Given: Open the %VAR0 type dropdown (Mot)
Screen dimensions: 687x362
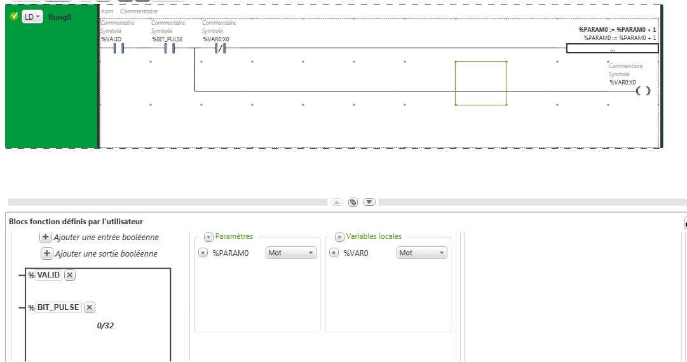Looking at the screenshot, I should pyautogui.click(x=422, y=253).
